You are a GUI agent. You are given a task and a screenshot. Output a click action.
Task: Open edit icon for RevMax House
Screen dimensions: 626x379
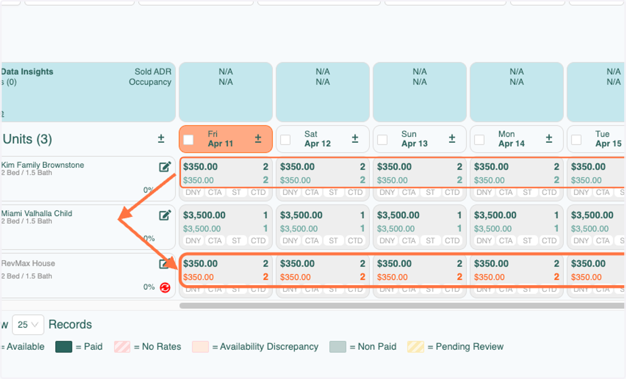point(165,264)
